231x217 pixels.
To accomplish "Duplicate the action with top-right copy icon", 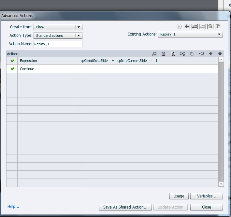I will coord(218,26).
